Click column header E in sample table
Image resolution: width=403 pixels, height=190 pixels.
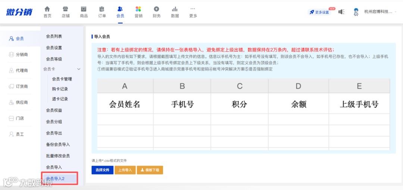tap(359, 86)
